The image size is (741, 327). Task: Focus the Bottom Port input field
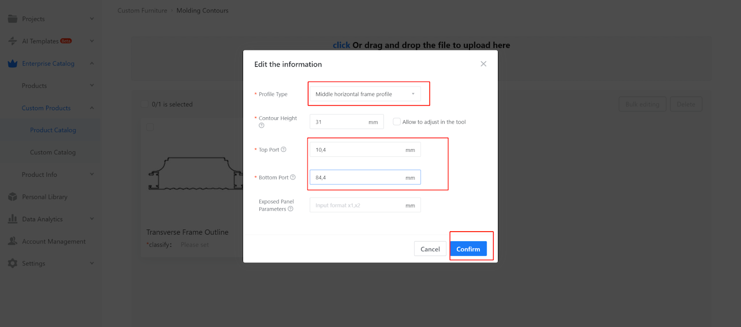coord(365,177)
